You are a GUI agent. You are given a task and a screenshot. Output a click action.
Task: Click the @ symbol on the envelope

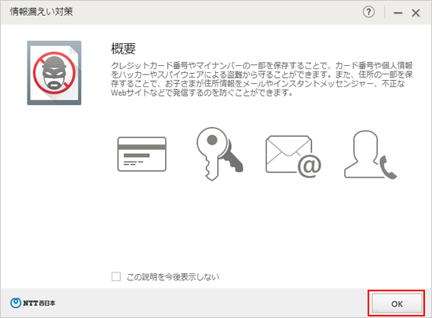click(x=309, y=166)
